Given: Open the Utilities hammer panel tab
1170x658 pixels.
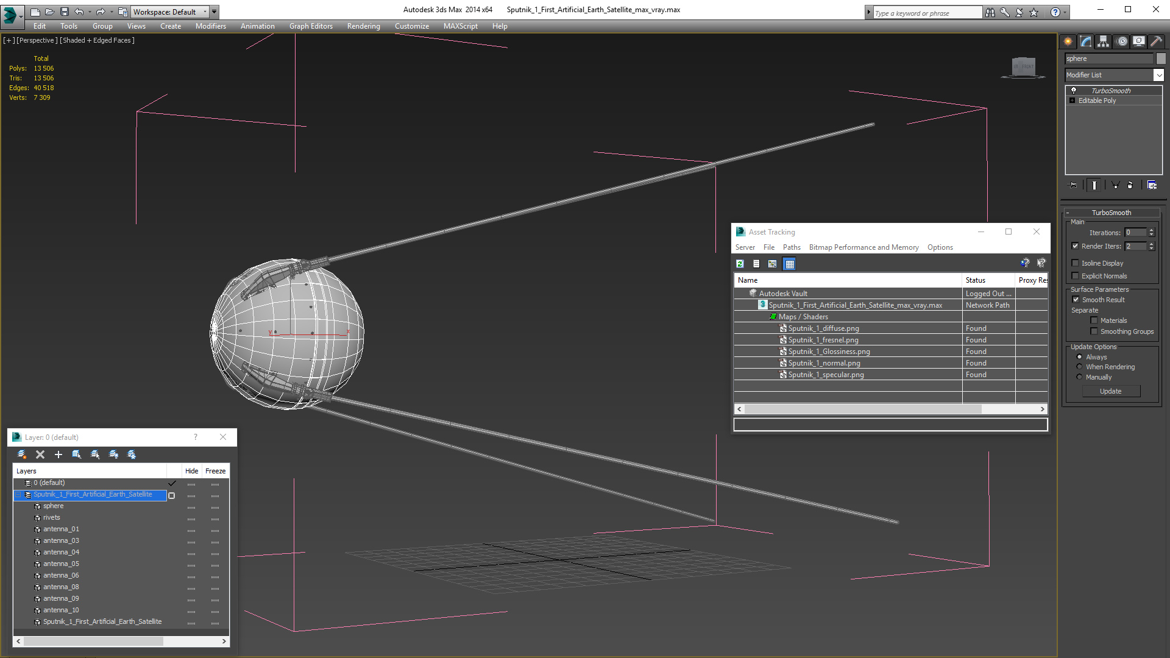Looking at the screenshot, I should click(x=1155, y=41).
